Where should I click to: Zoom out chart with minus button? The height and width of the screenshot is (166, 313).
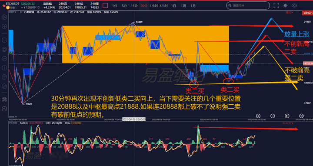coord(273,116)
